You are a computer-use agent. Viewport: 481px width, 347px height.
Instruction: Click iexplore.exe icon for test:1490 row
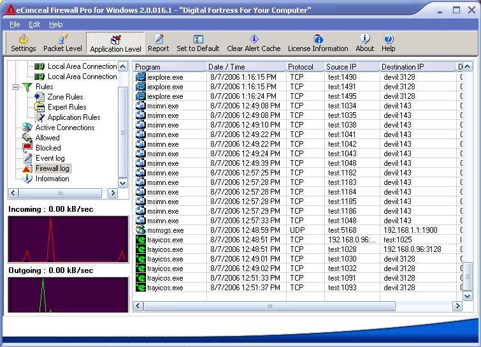point(141,77)
